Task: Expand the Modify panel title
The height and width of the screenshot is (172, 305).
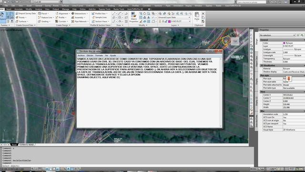Action: point(143,25)
